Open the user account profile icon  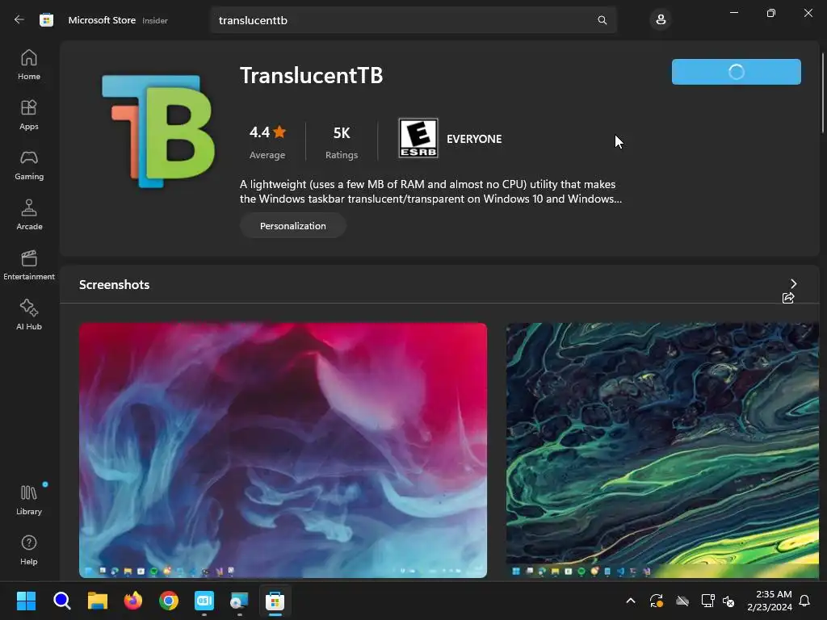[x=661, y=20]
